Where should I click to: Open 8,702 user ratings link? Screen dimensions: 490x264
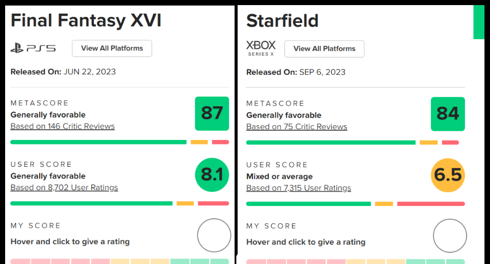point(64,188)
